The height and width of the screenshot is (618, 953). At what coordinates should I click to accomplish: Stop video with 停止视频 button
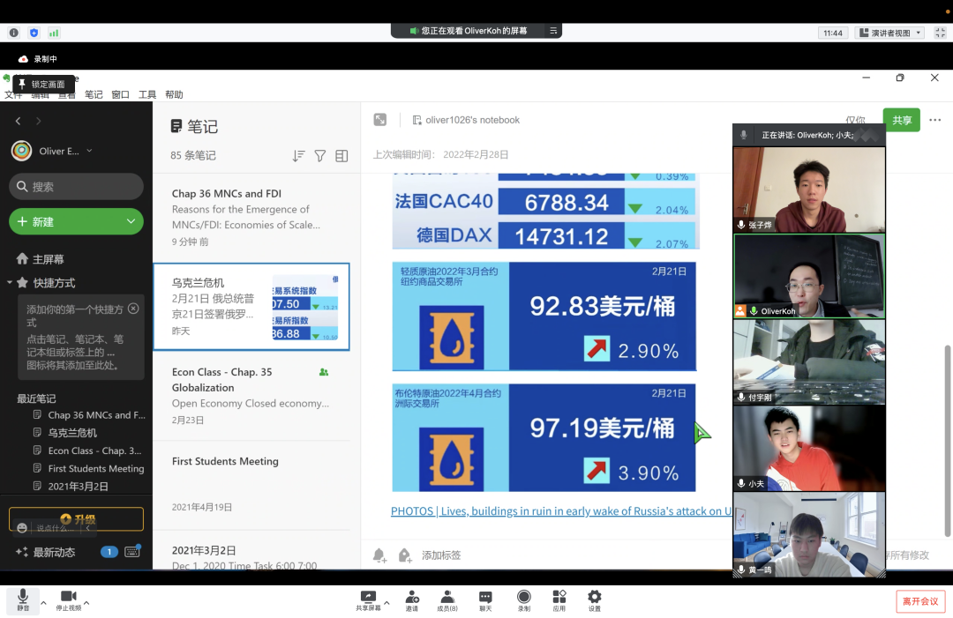tap(69, 599)
